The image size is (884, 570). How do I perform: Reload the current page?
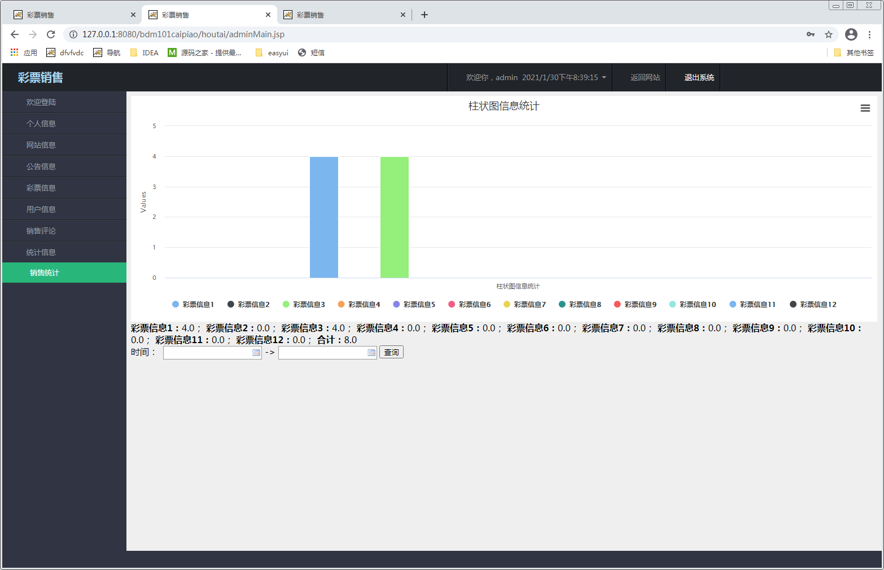click(x=51, y=34)
